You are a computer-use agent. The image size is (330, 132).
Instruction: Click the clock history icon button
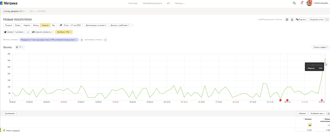(287, 20)
